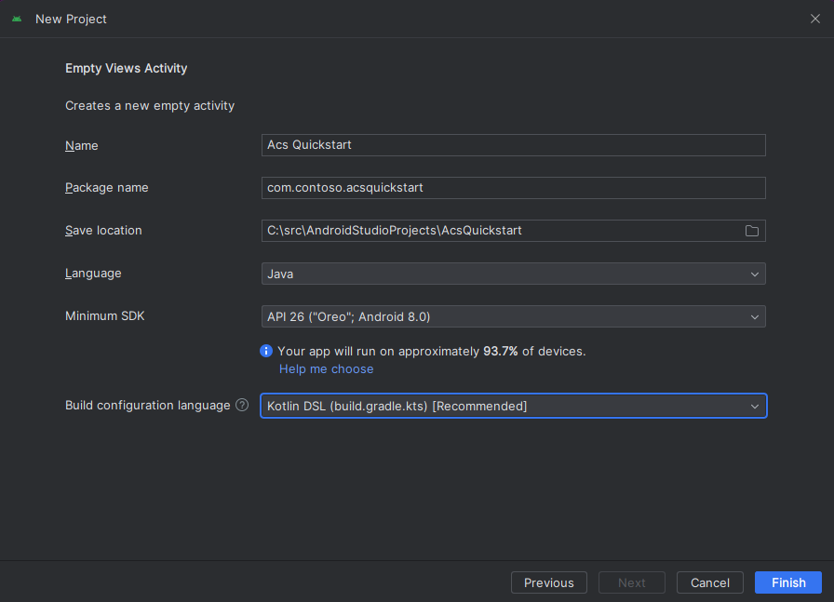Viewport: 834px width, 602px height.
Task: Cancel the New Project wizard
Action: pos(709,582)
